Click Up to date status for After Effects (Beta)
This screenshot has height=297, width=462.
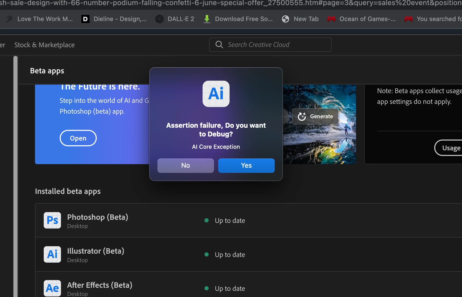(230, 289)
